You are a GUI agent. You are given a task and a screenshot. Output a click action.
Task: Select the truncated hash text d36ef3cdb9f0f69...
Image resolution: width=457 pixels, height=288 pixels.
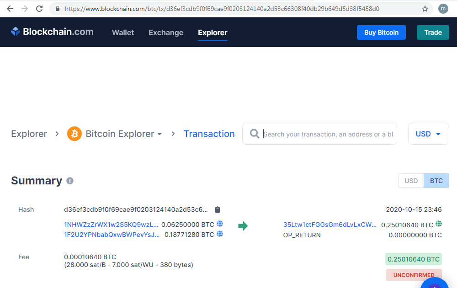[x=136, y=209]
